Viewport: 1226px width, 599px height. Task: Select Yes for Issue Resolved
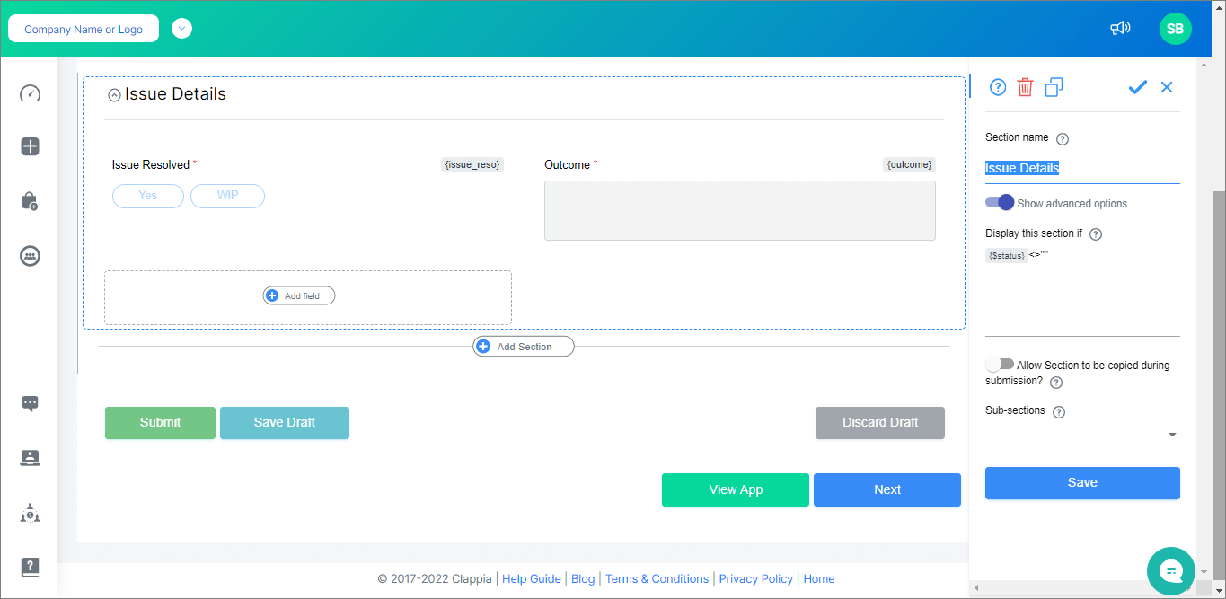[147, 196]
